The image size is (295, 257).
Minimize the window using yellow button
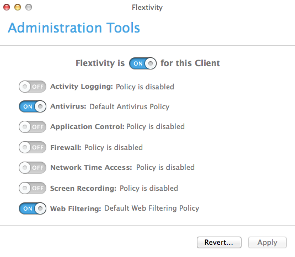(x=18, y=7)
